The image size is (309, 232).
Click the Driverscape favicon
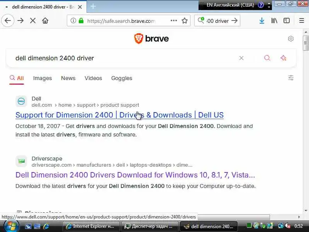[21, 161]
